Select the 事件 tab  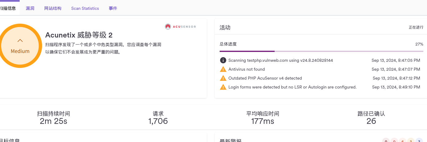click(113, 8)
